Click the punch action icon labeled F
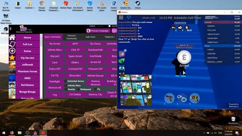The height and width of the screenshot is (136, 242). (x=180, y=28)
